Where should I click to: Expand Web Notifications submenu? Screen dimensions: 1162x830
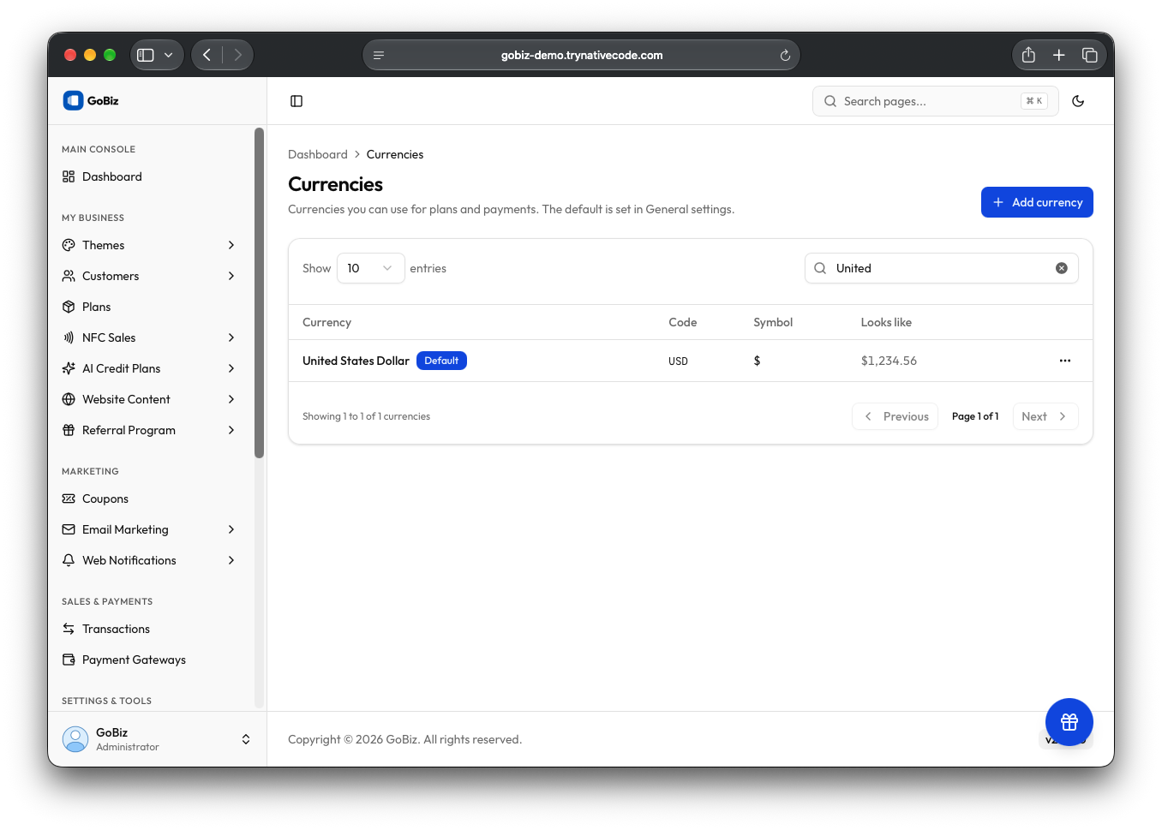pyautogui.click(x=150, y=560)
